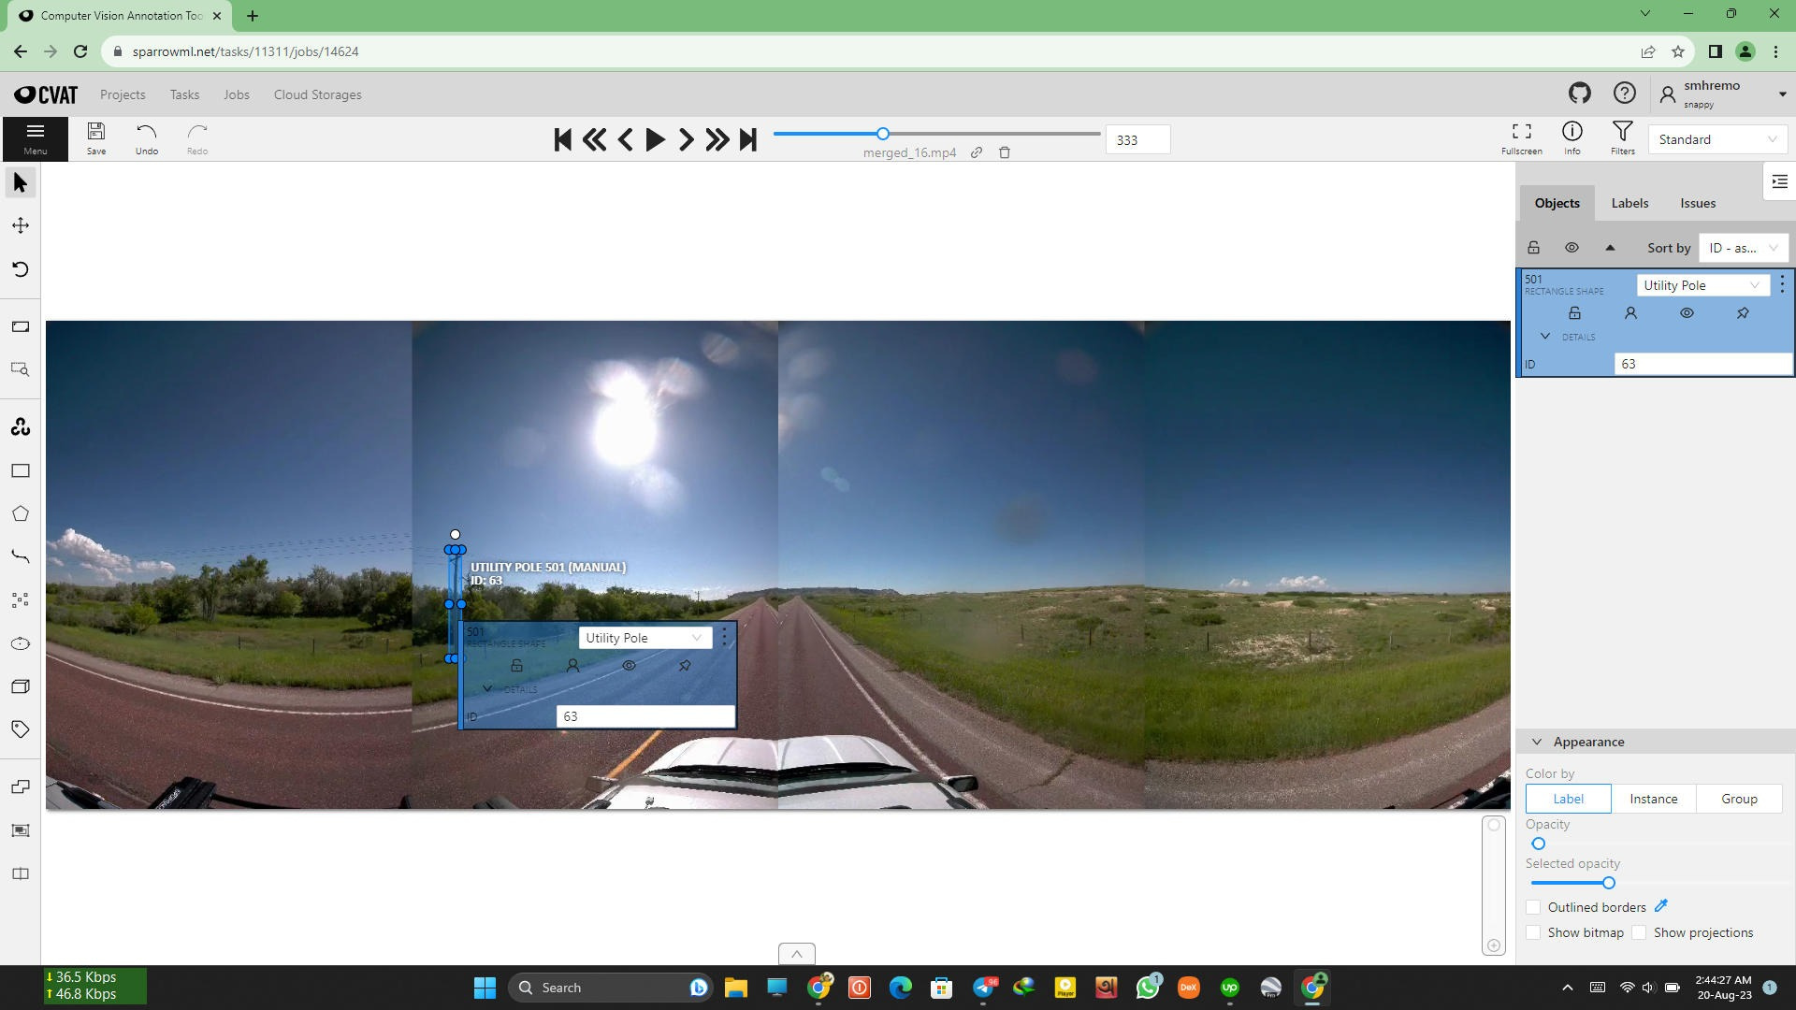Open the Utility Pole label dropdown in sidebar
This screenshot has height=1010, width=1796.
[1702, 285]
